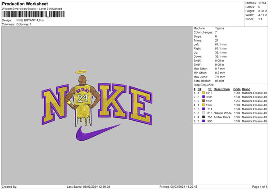This screenshot has height=190, width=269.
Task: Click the EndX value 0.00 in
Action: (219, 60)
